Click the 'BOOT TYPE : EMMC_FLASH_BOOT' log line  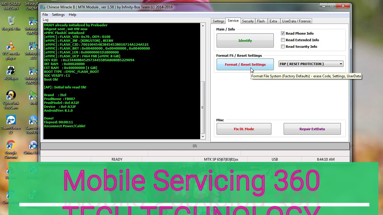click(71, 72)
